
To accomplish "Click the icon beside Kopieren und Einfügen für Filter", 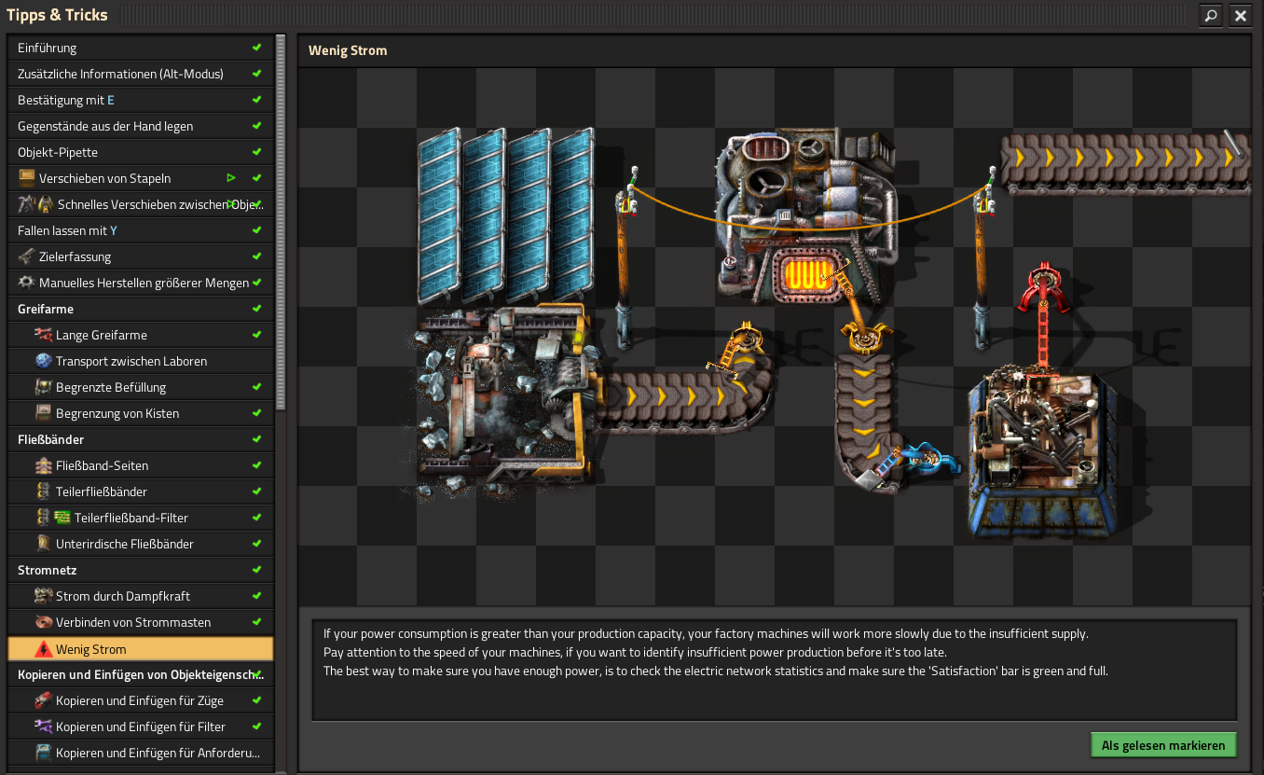I will click(43, 726).
